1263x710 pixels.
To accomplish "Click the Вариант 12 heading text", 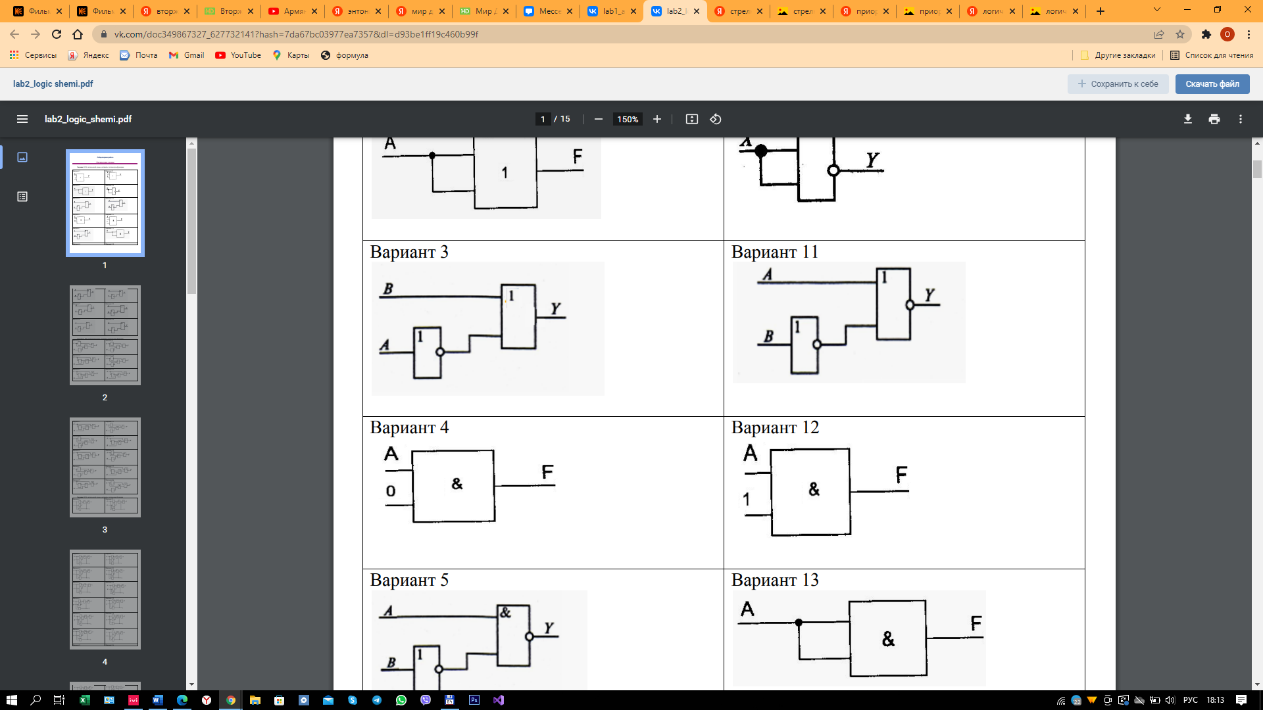I will (x=775, y=427).
